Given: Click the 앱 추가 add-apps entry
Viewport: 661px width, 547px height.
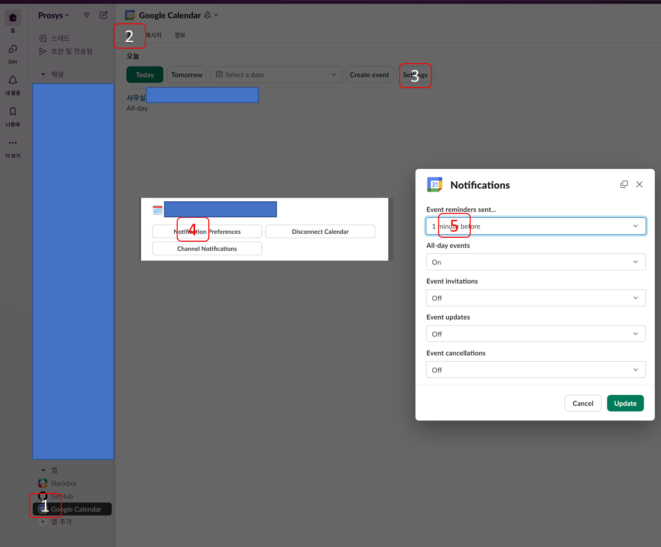Looking at the screenshot, I should tap(61, 521).
